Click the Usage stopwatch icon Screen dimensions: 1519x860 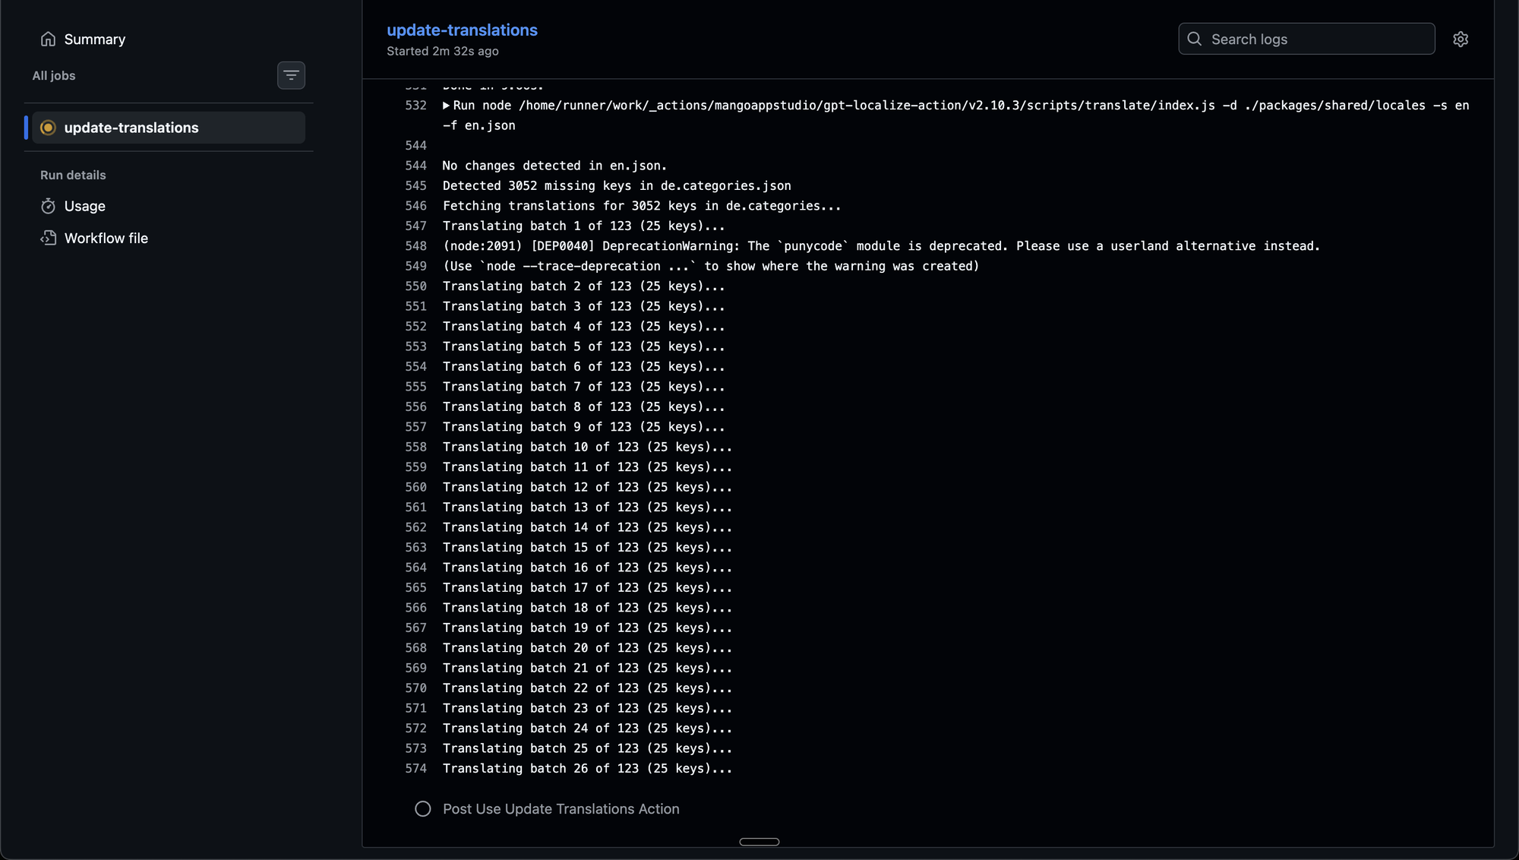(x=48, y=206)
